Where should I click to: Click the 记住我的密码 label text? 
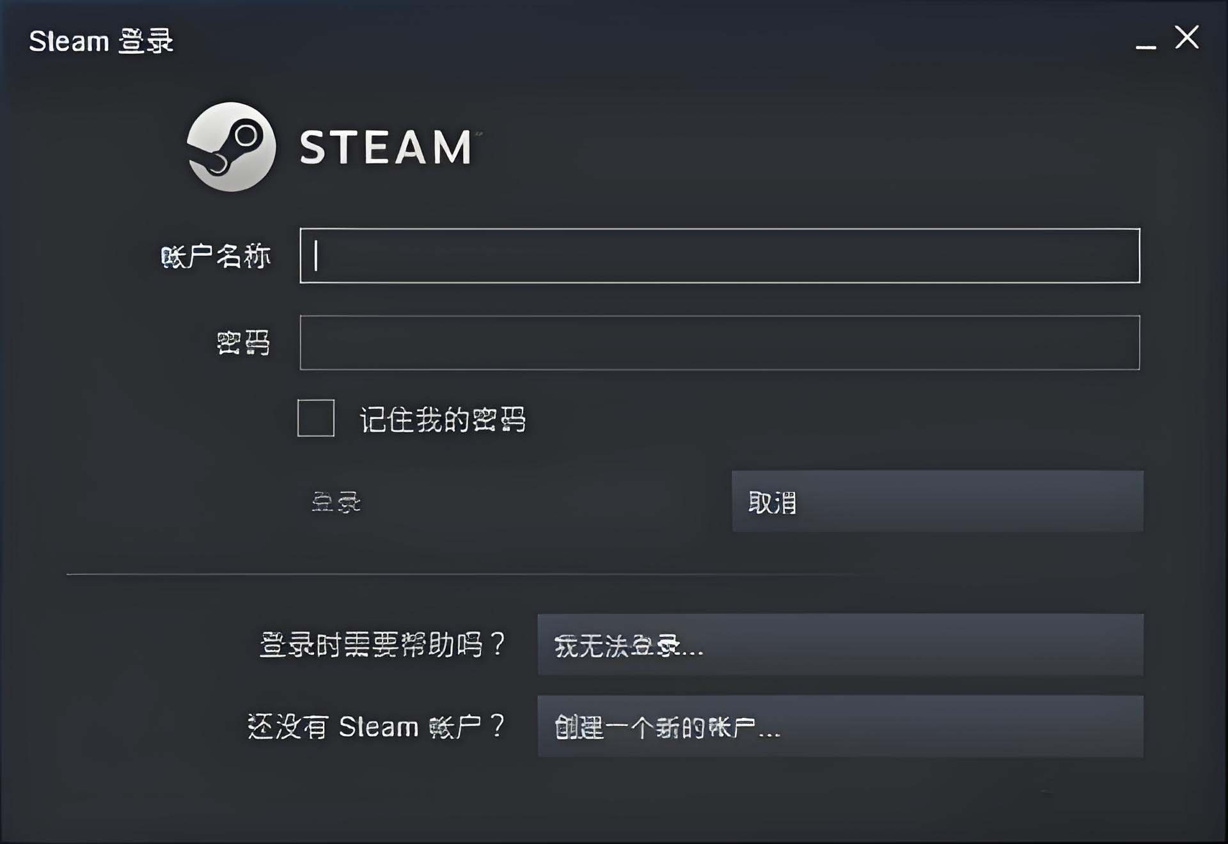tap(443, 419)
